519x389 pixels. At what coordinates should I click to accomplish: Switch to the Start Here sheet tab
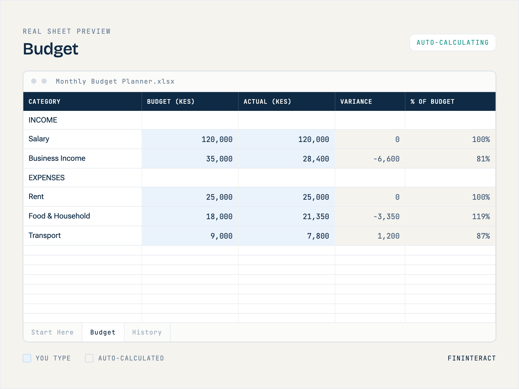53,332
